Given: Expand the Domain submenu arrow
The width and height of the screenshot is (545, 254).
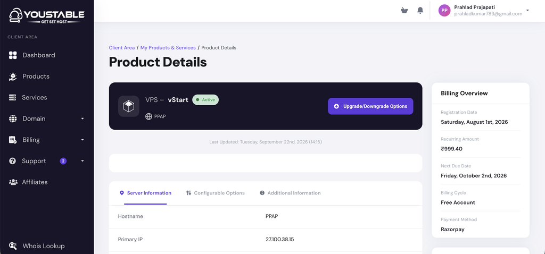Looking at the screenshot, I should point(82,118).
